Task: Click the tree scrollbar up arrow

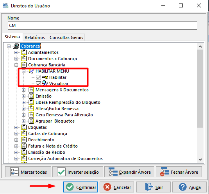Action: coord(200,46)
